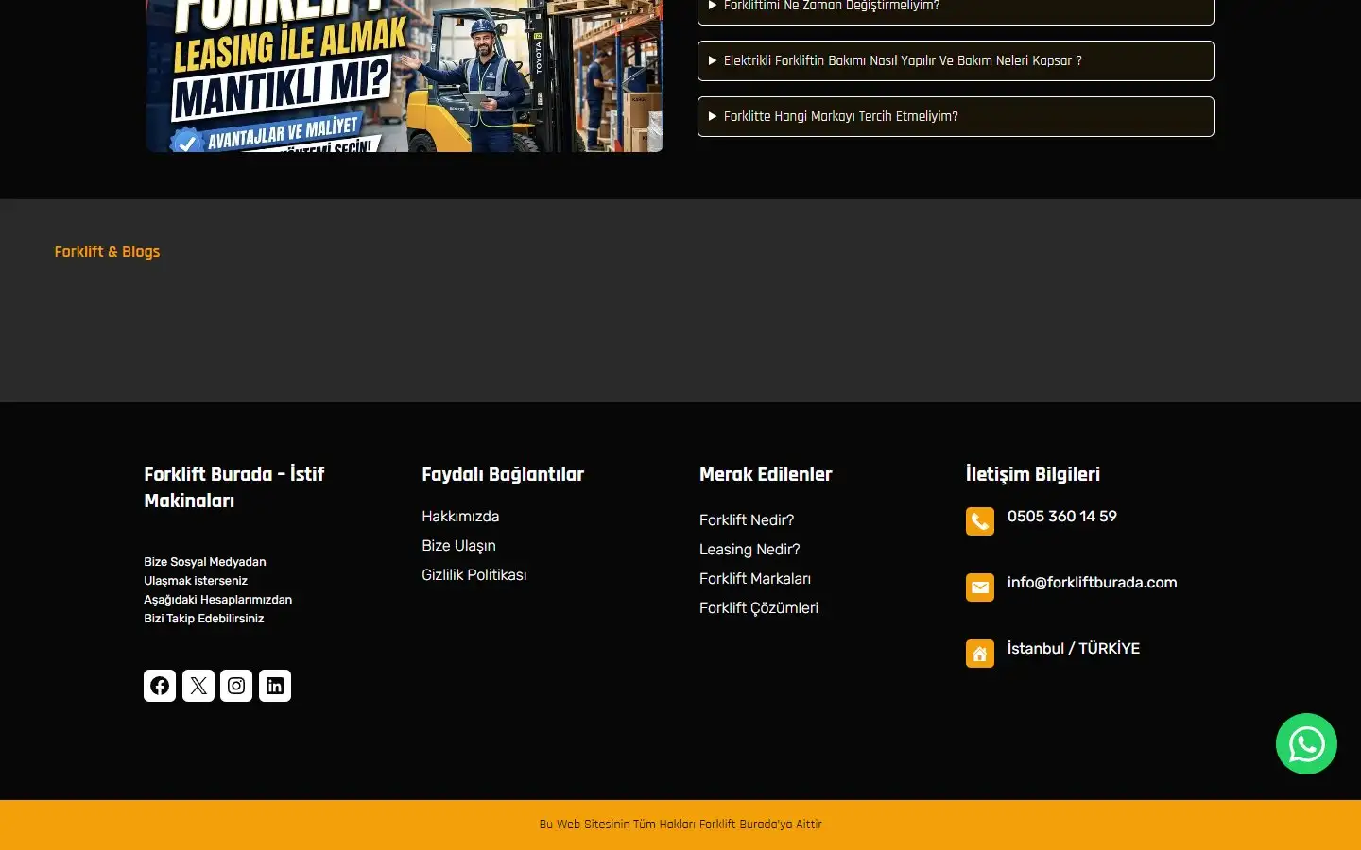Click the 'Merak Edilenler' heading
This screenshot has height=850, width=1361.
tap(766, 474)
